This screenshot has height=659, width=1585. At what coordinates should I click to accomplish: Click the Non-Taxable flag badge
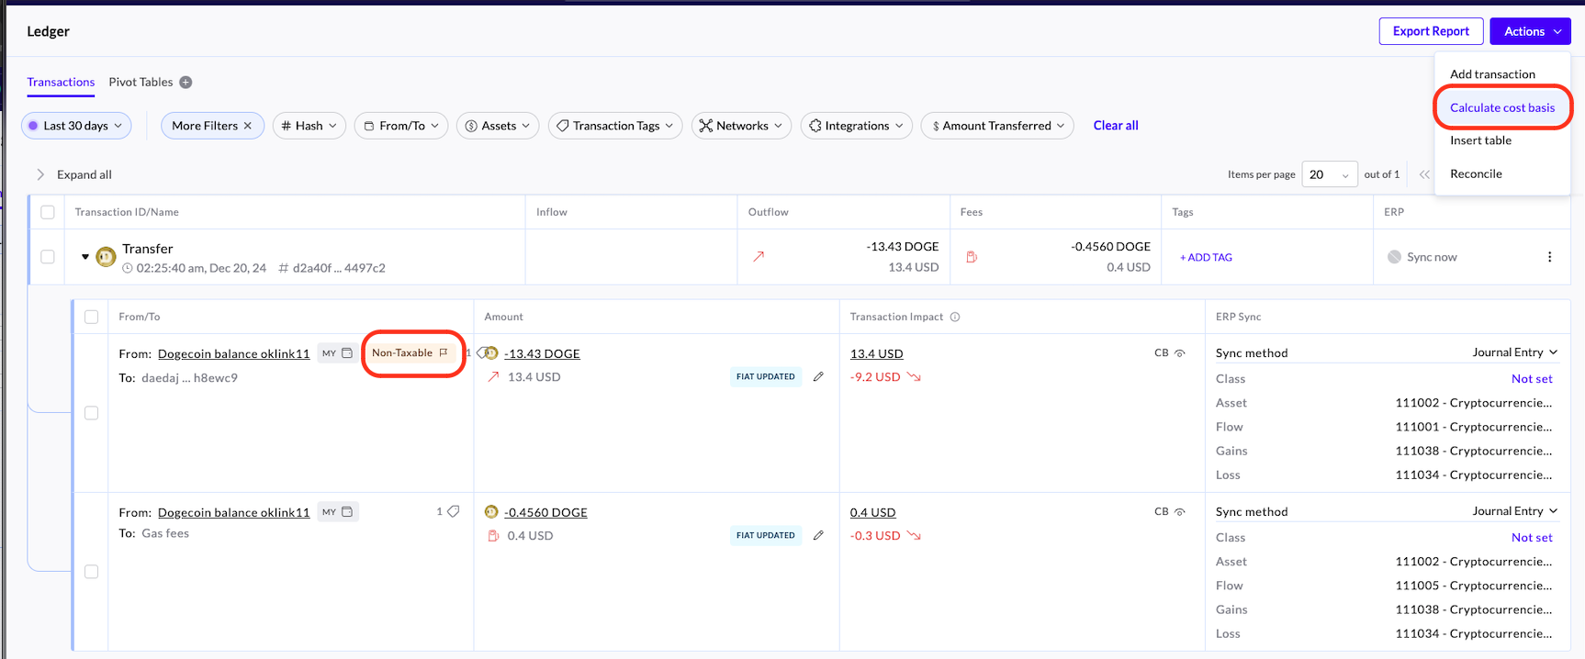410,353
